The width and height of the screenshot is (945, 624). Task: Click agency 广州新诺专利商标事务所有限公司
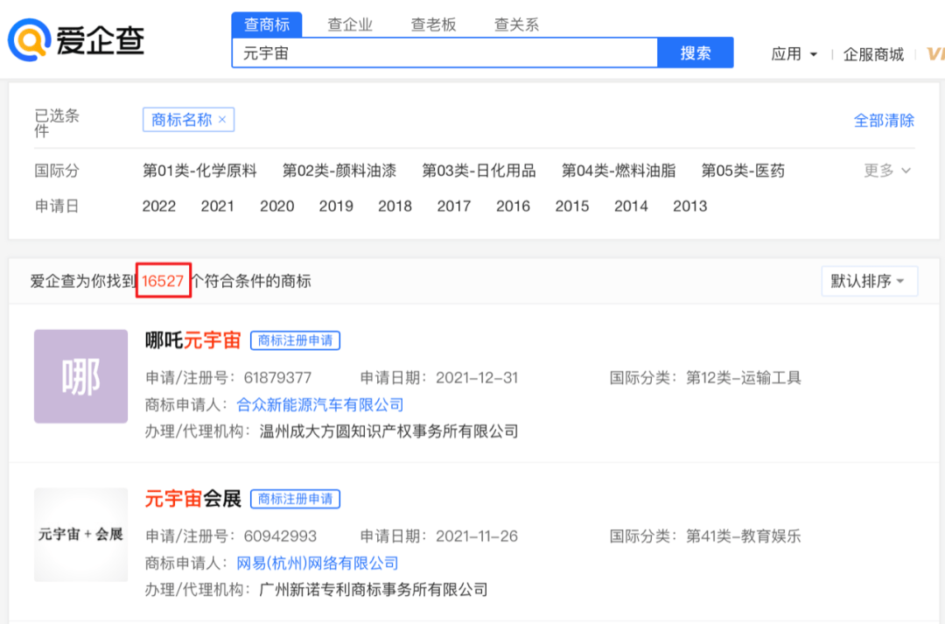(373, 590)
